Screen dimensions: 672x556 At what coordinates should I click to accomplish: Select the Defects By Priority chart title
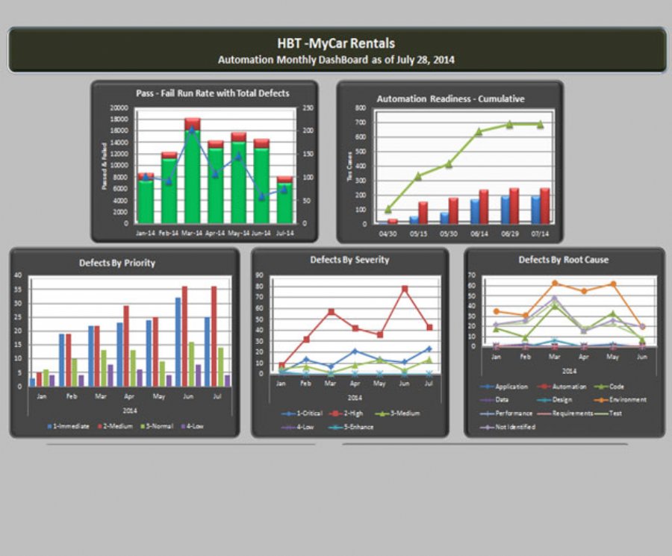coord(117,263)
